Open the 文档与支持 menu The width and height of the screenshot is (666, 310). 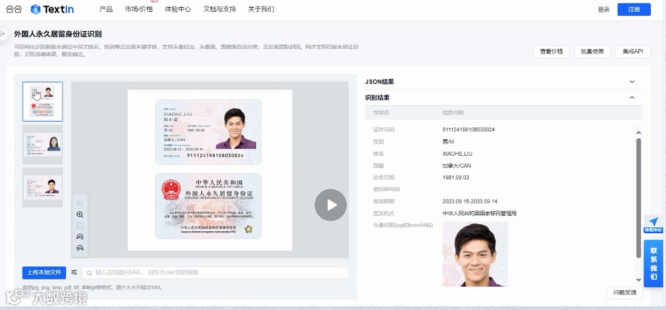220,9
